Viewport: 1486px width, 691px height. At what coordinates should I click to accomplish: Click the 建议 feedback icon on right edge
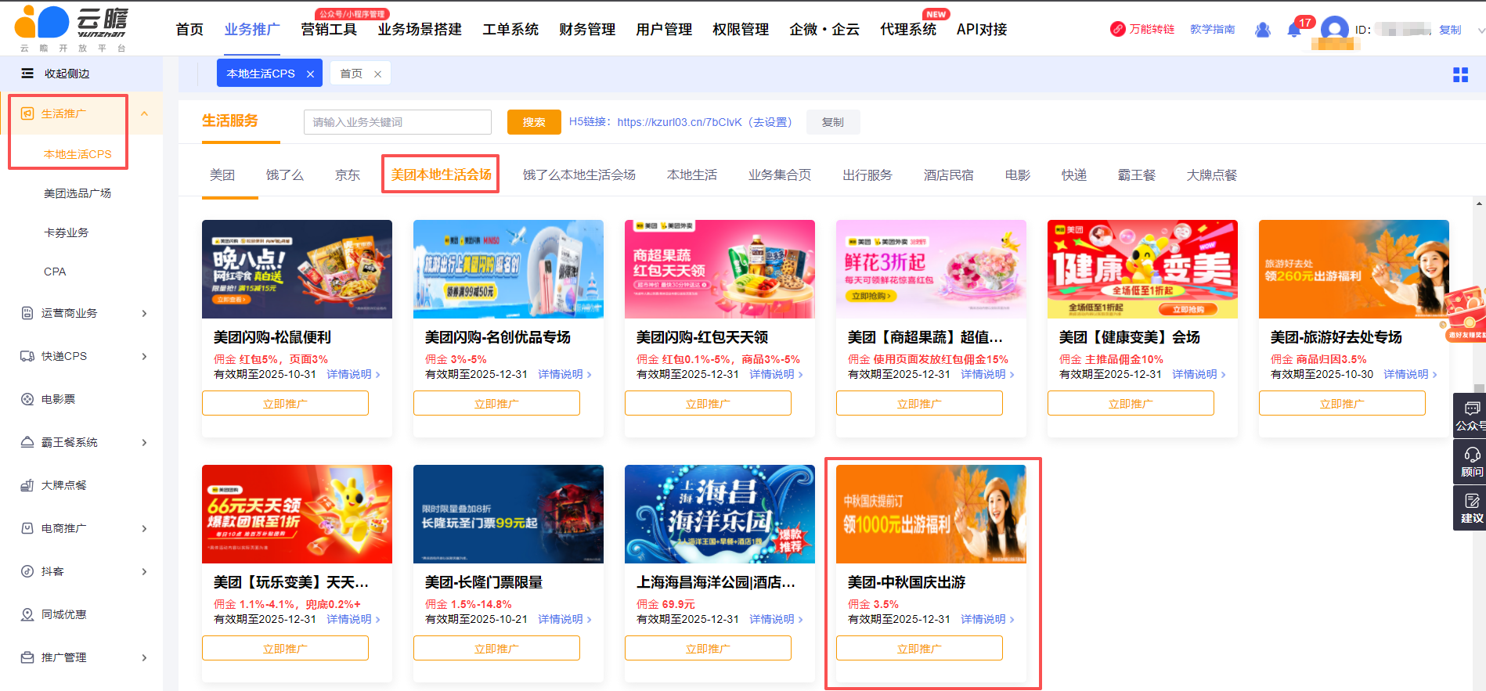(1471, 507)
